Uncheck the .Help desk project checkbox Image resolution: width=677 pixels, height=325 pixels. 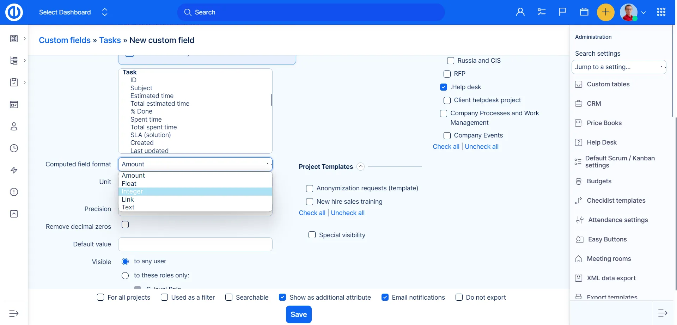[444, 87]
